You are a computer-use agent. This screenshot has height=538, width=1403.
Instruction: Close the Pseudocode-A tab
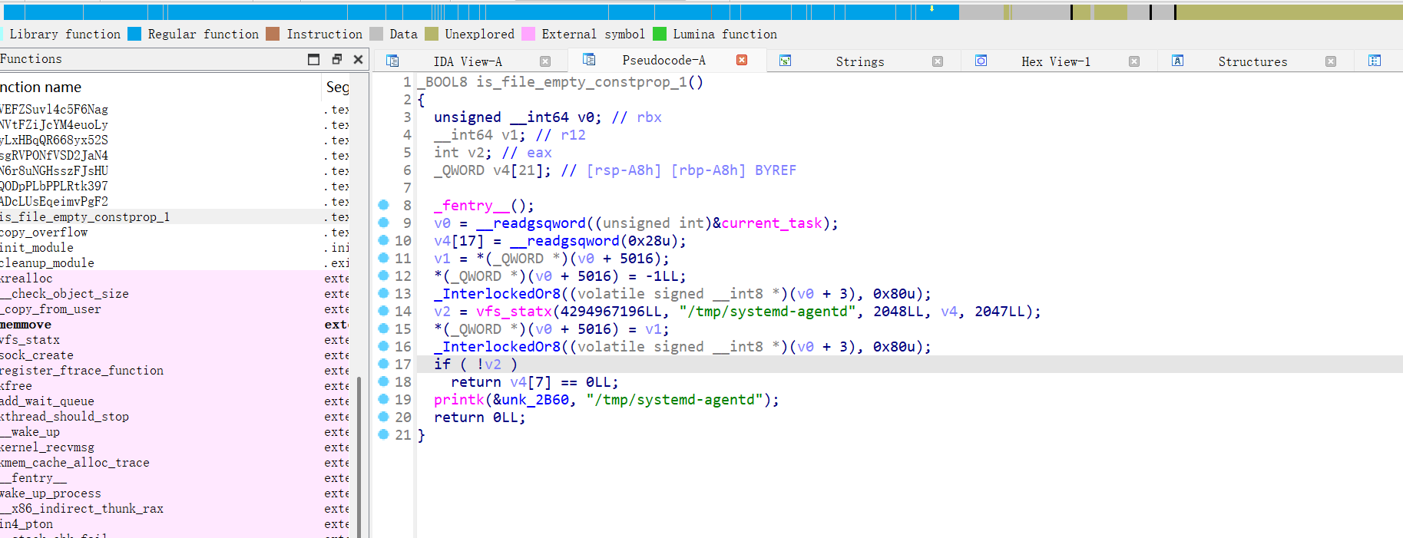pyautogui.click(x=742, y=60)
